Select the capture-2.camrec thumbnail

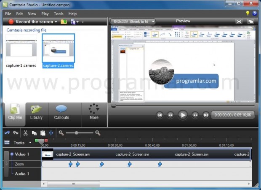(x=58, y=48)
